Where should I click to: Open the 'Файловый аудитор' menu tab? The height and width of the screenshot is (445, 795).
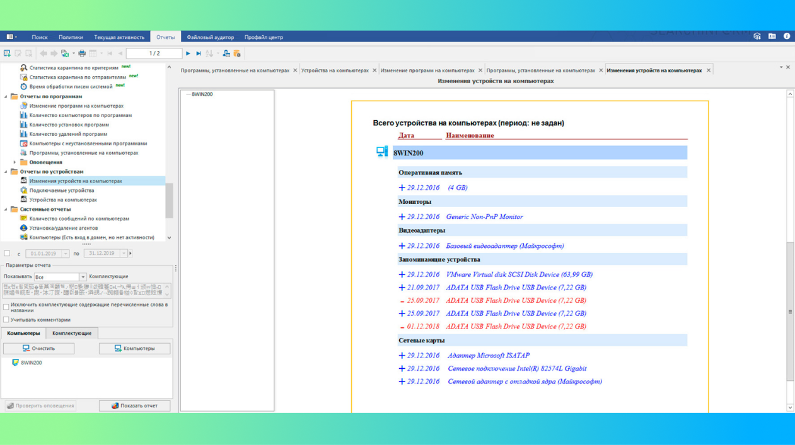click(x=210, y=37)
